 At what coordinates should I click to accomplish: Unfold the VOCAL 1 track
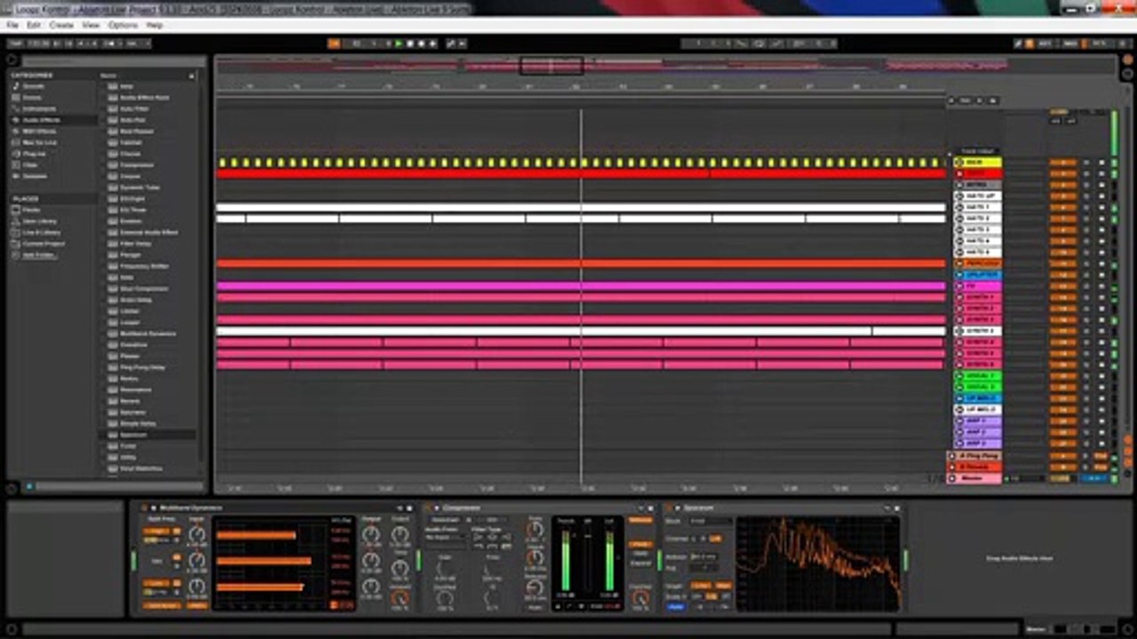pos(959,376)
